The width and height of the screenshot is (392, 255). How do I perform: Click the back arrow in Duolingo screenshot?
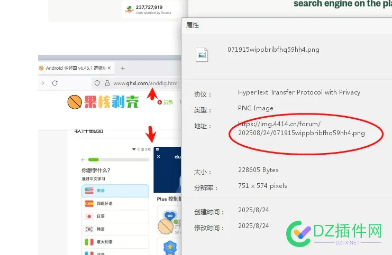pos(83,159)
